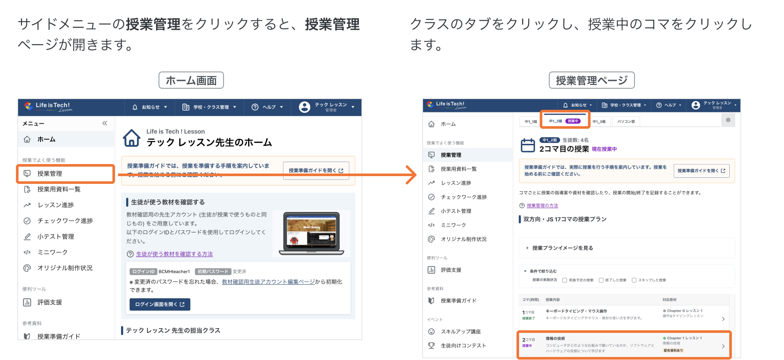
Task: Switch to the 中1_3組 class tab
Action: click(599, 122)
